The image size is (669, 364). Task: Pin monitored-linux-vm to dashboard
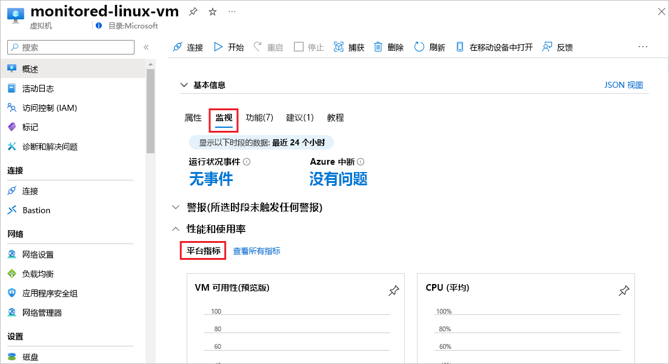click(193, 12)
